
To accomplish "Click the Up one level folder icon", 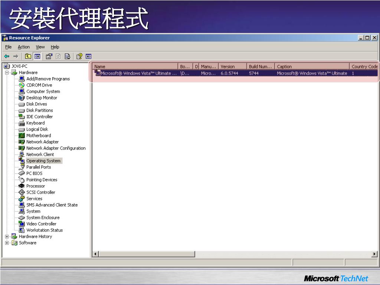I will (28, 56).
